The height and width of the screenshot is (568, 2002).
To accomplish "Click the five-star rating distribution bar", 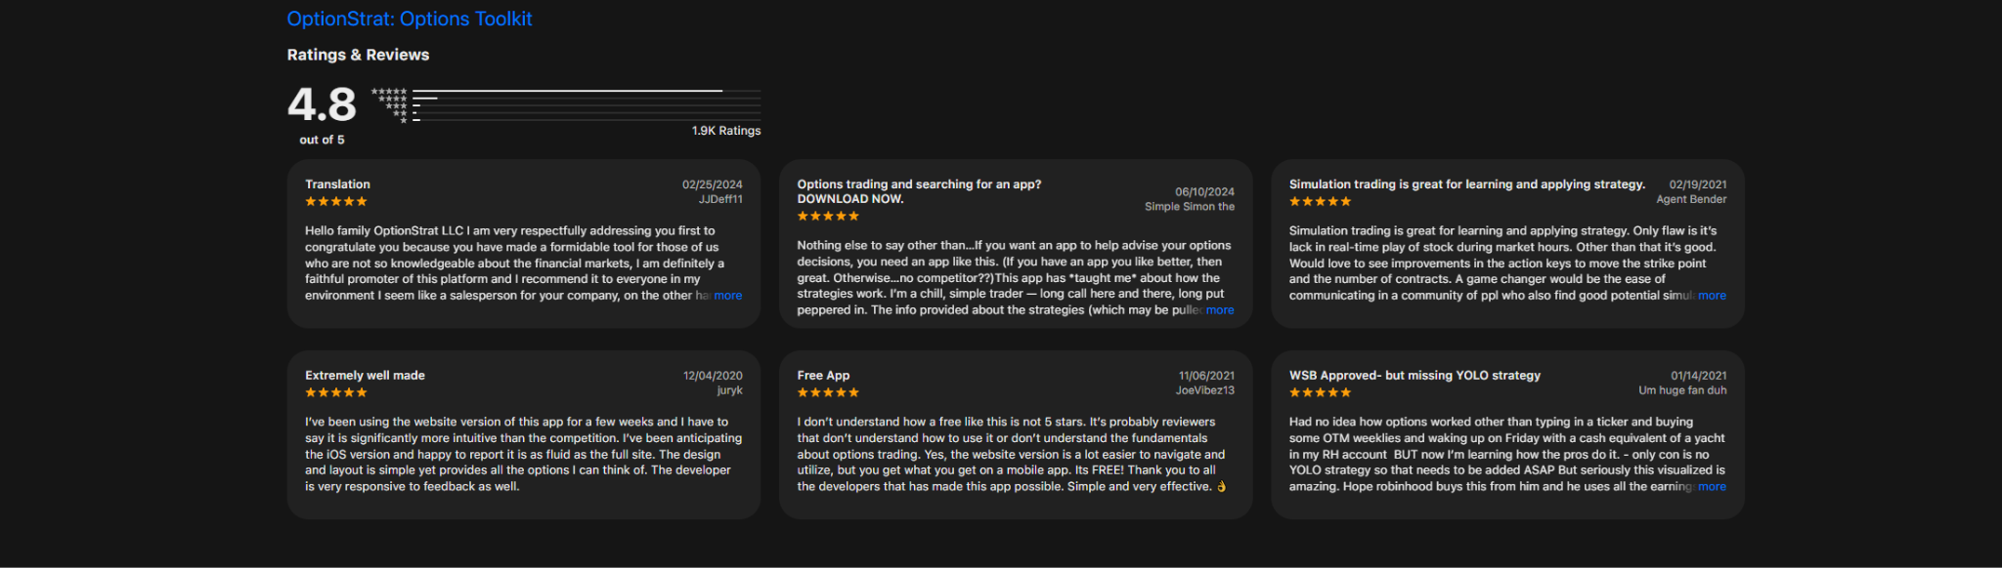I will click(587, 91).
